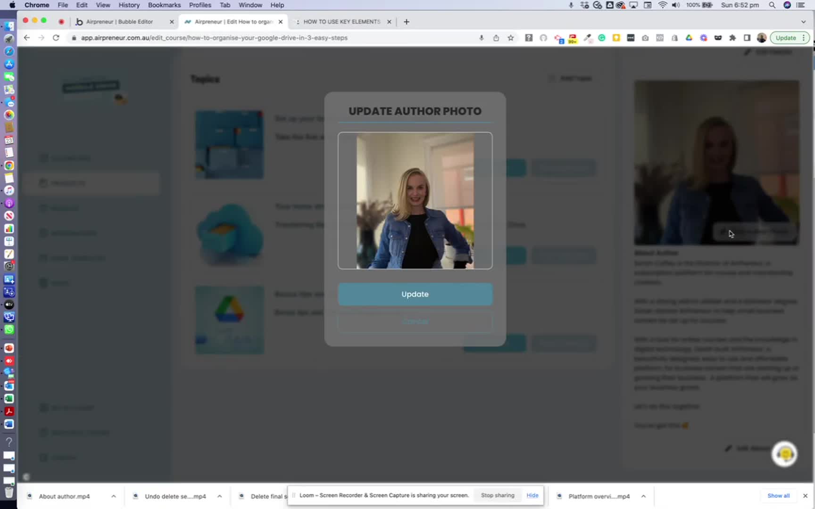The image size is (815, 509).
Task: Click the author photo preview image in the dialog
Action: 415,201
